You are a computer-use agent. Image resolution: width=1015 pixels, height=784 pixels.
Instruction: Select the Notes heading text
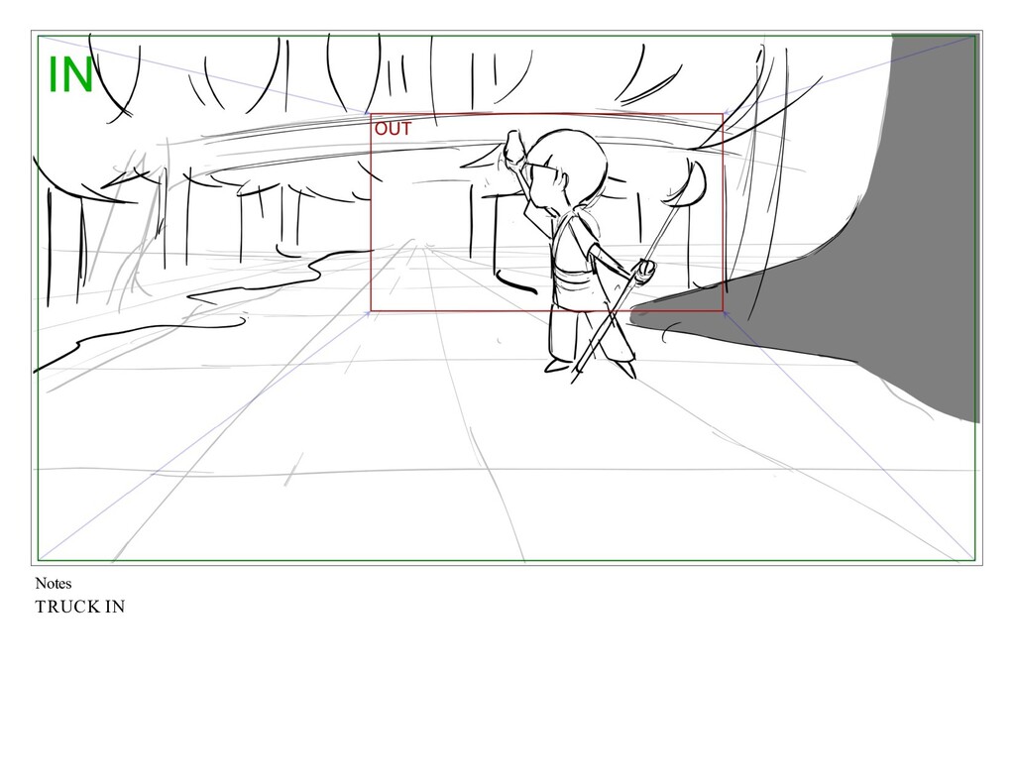tap(54, 584)
